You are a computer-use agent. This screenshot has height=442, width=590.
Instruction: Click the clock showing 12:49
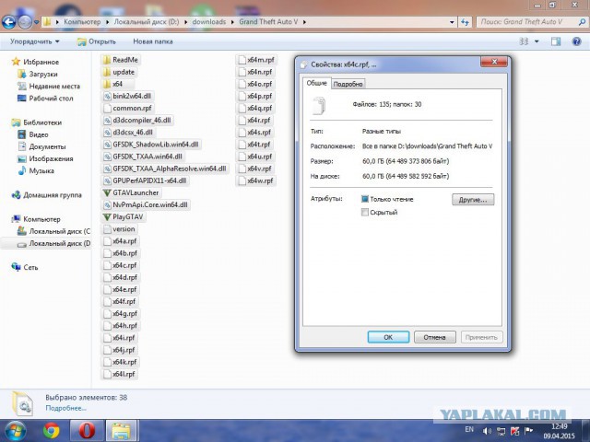point(560,426)
